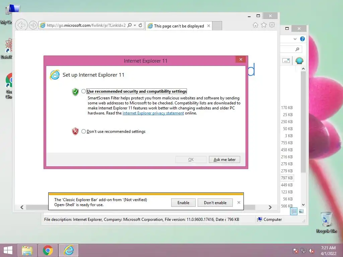This screenshot has height=257, width=343.
Task: Switch Explorer to large icons view
Action: 301,211
